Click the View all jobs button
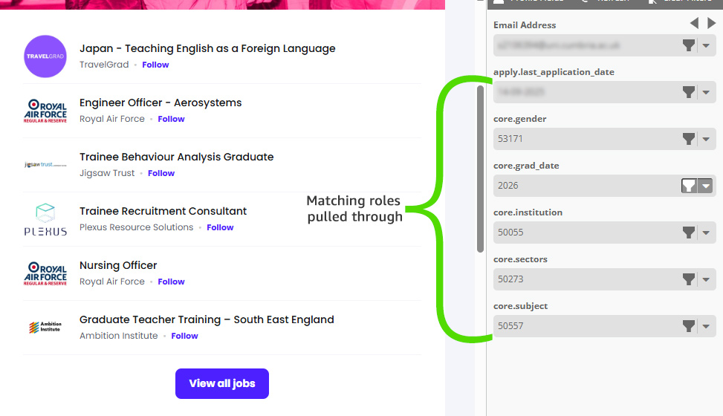723x416 pixels. 221,383
